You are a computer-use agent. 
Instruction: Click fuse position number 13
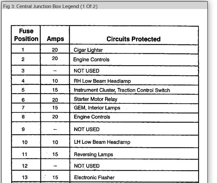(x=25, y=177)
